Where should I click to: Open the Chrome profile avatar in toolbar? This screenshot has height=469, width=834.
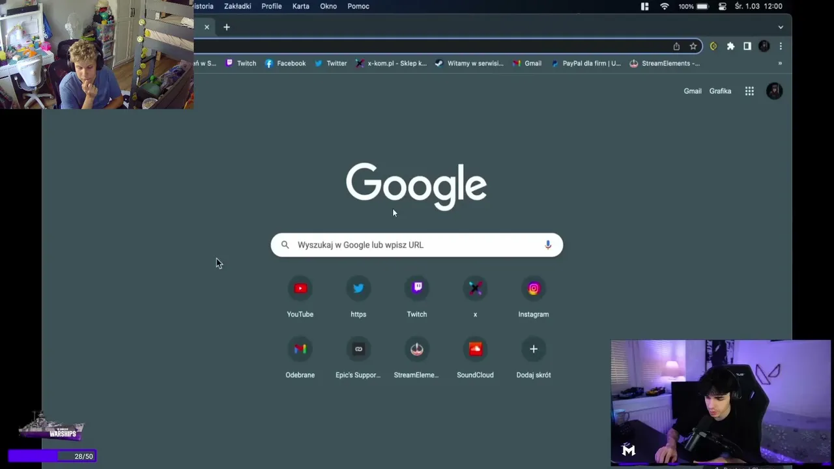tap(764, 46)
